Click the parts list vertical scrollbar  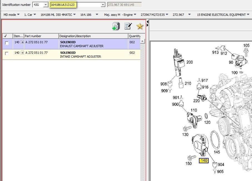point(143,41)
